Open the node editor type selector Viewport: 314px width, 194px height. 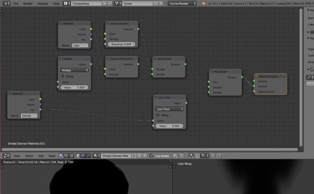tap(7, 156)
